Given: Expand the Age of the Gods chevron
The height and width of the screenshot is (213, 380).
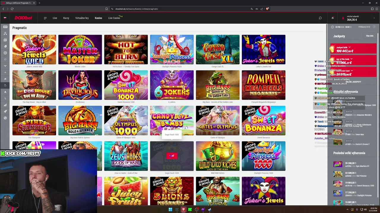Looking at the screenshot, I should click(351, 59).
